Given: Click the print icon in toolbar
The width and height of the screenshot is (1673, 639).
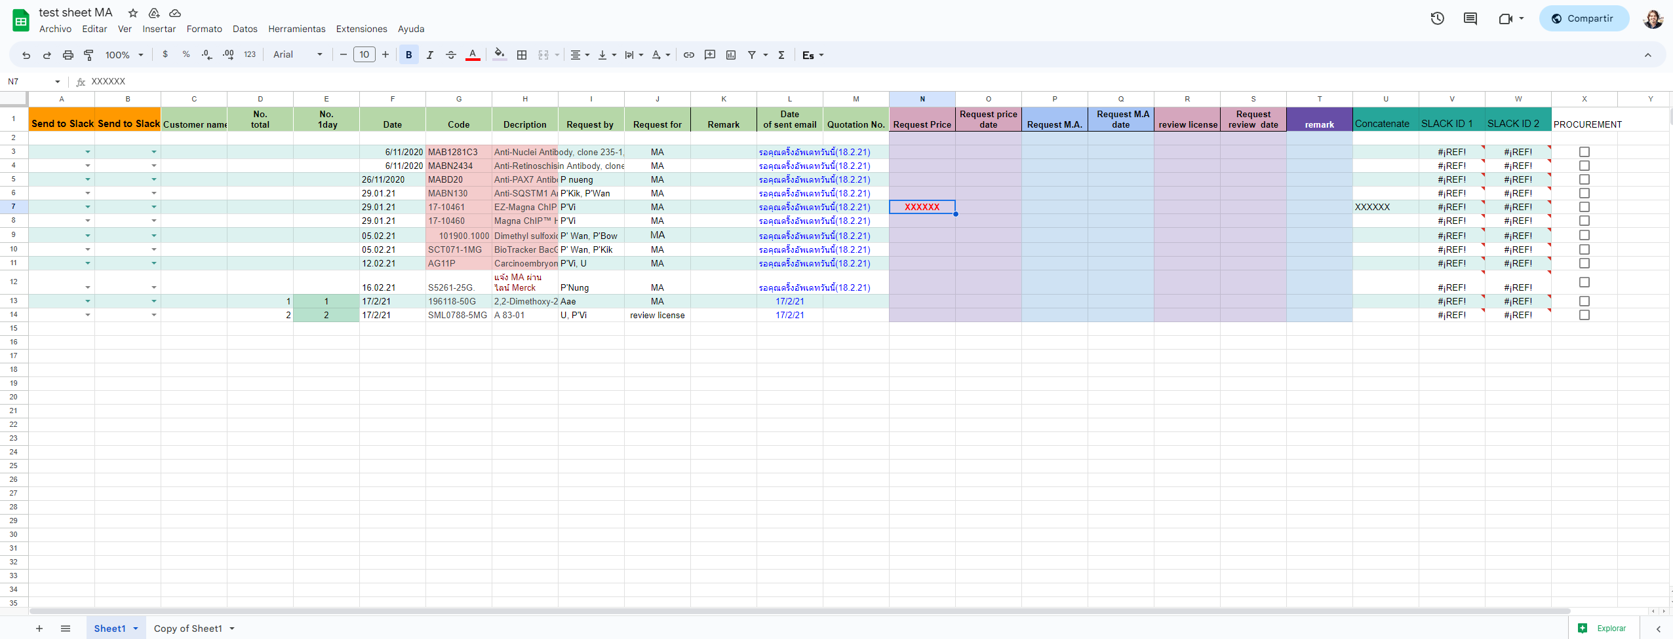Looking at the screenshot, I should [68, 55].
